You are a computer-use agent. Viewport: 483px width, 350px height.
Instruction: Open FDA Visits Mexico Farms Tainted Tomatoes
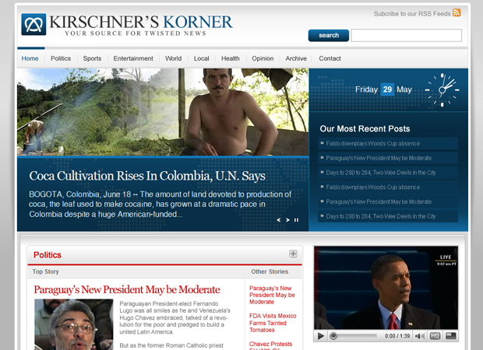273,323
